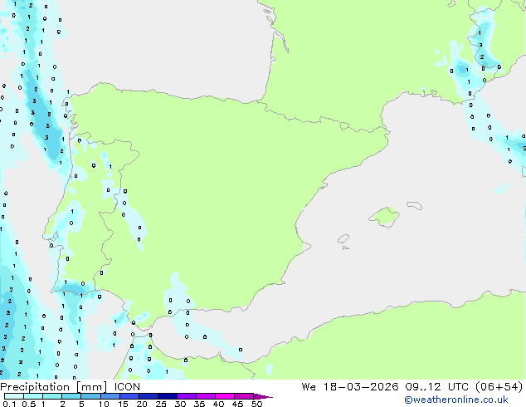Click the legend label '40'

tap(218, 404)
